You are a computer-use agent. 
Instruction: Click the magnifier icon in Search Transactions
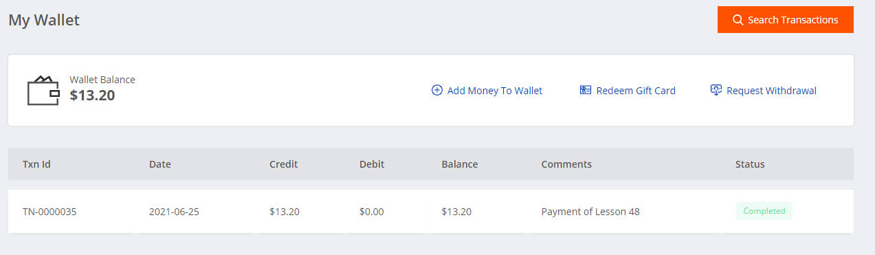tap(738, 20)
